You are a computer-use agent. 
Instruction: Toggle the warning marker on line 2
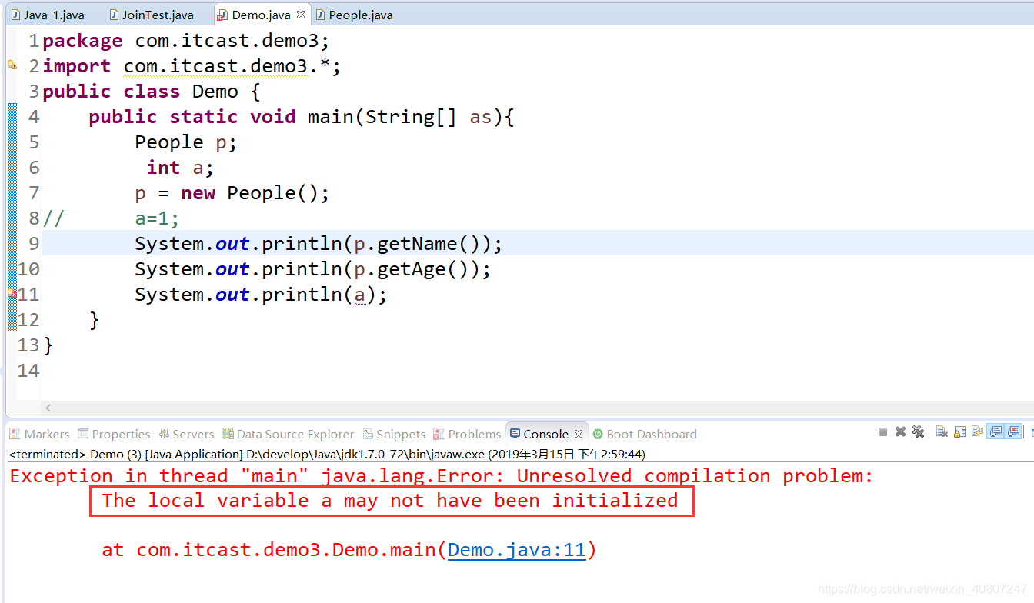(12, 65)
